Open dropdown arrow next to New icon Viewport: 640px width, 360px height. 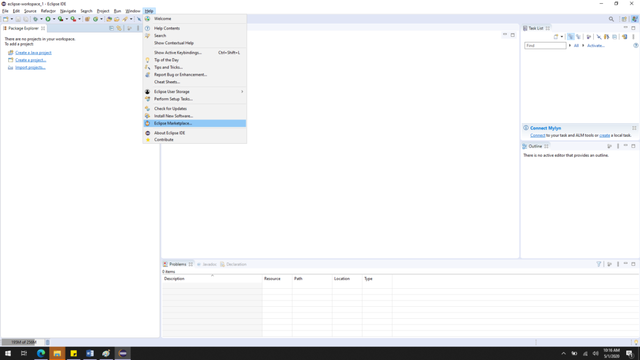pyautogui.click(x=12, y=19)
